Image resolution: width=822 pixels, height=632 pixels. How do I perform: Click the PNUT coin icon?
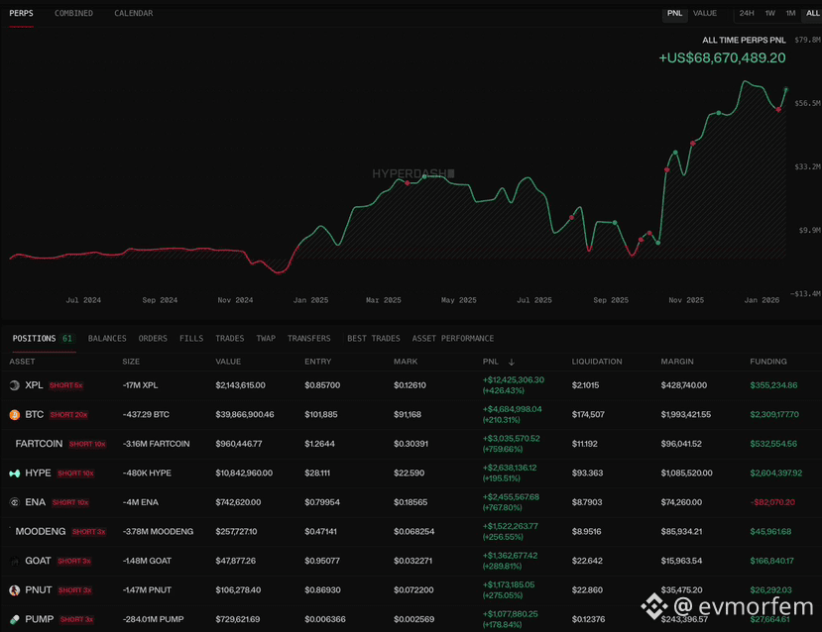point(15,590)
